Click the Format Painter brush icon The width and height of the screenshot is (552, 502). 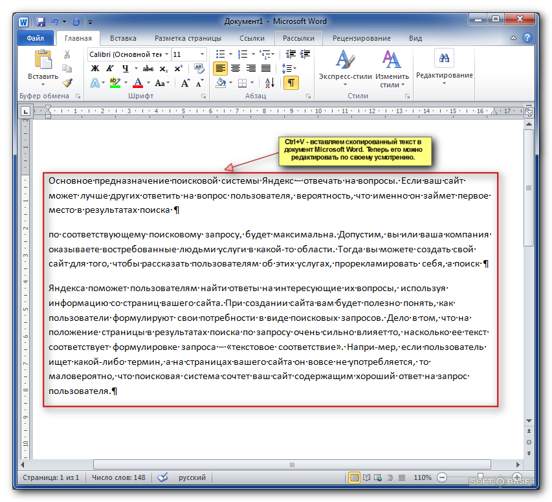pyautogui.click(x=67, y=83)
